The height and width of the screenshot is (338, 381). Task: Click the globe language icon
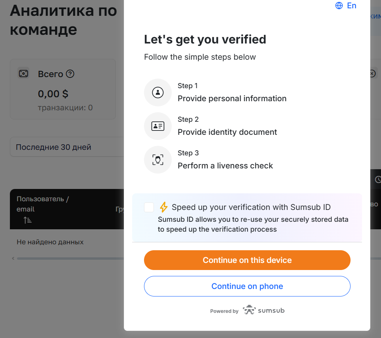339,6
